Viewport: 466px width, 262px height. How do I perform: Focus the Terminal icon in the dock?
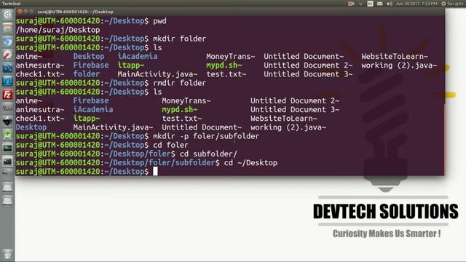pos(7,162)
